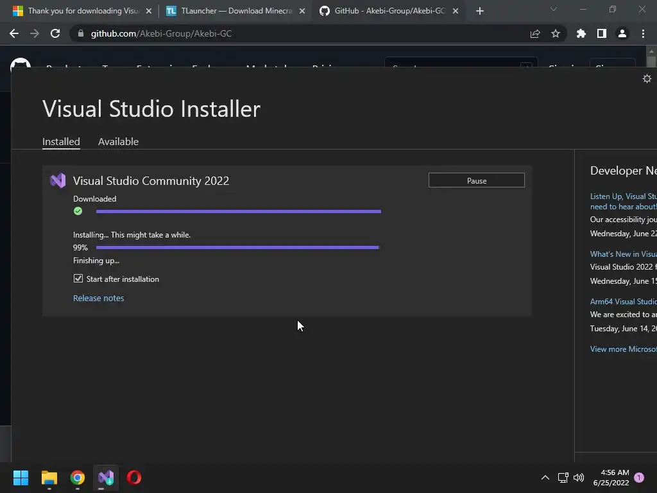Close the GitHub Akebi-GC tab

(x=456, y=11)
